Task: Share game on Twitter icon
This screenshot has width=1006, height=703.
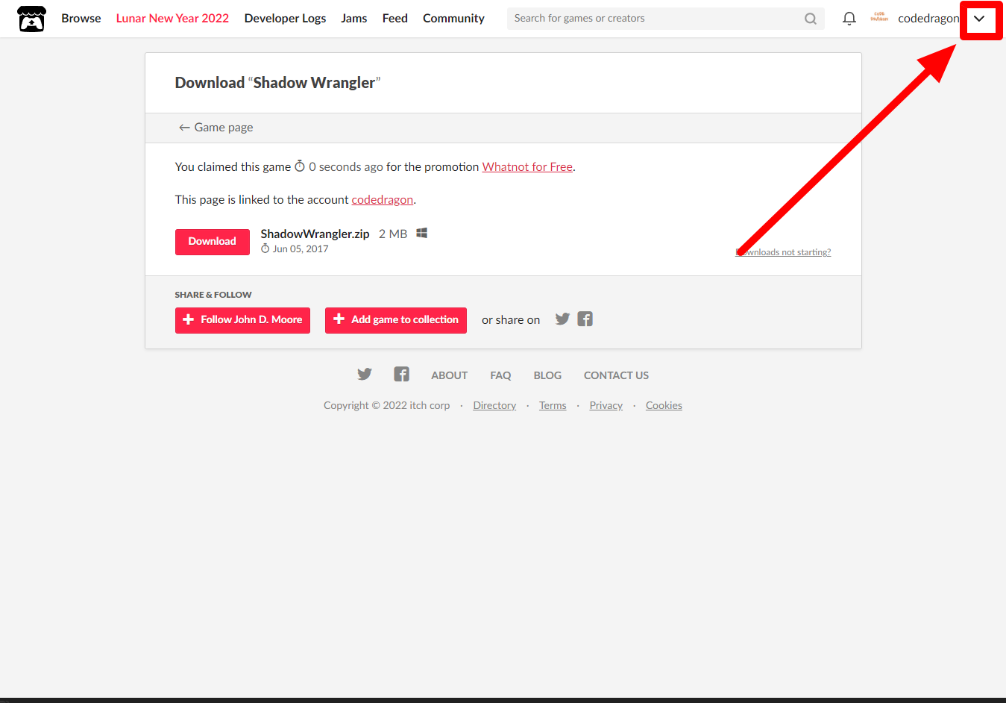Action: [x=562, y=319]
